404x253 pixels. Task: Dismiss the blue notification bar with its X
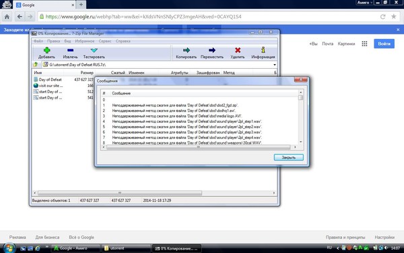398,30
